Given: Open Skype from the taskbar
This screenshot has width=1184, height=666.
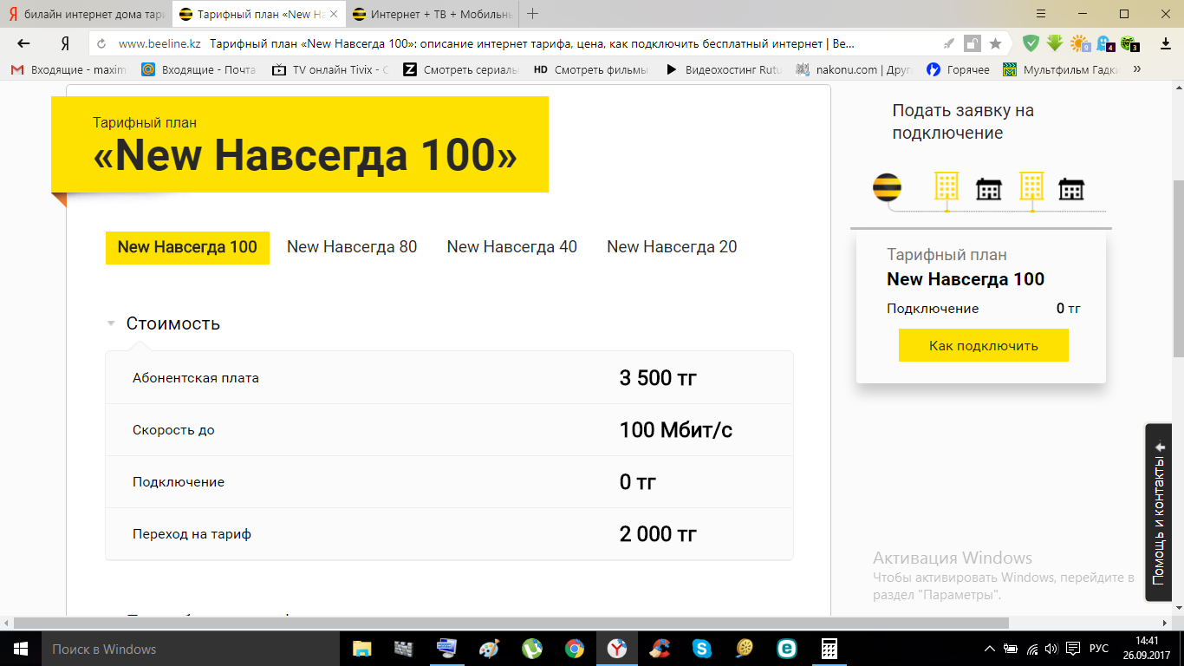Looking at the screenshot, I should [x=702, y=649].
